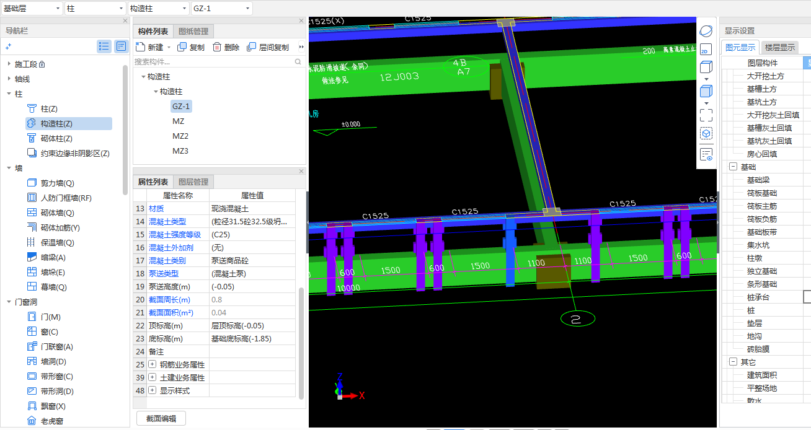This screenshot has width=811, height=430.
Task: Switch to the 楼层显示 tab
Action: [780, 47]
